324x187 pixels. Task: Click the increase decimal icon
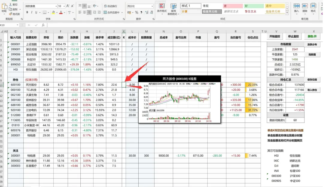(x=147, y=13)
